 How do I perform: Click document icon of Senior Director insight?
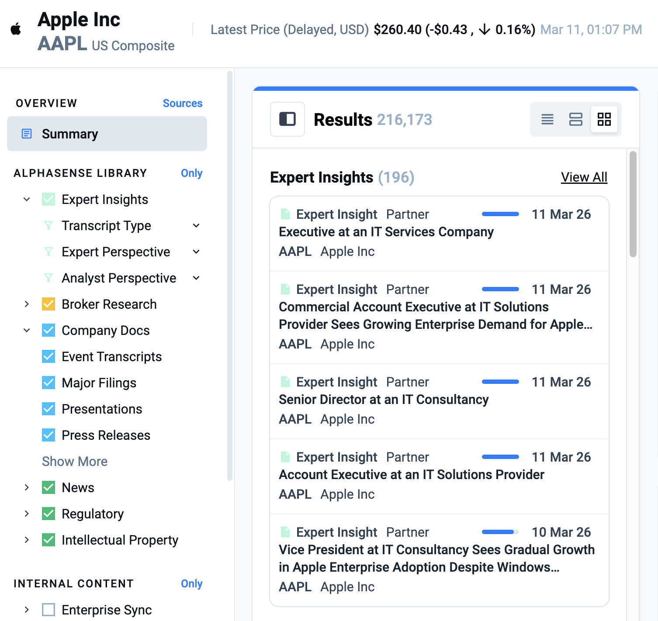[285, 382]
